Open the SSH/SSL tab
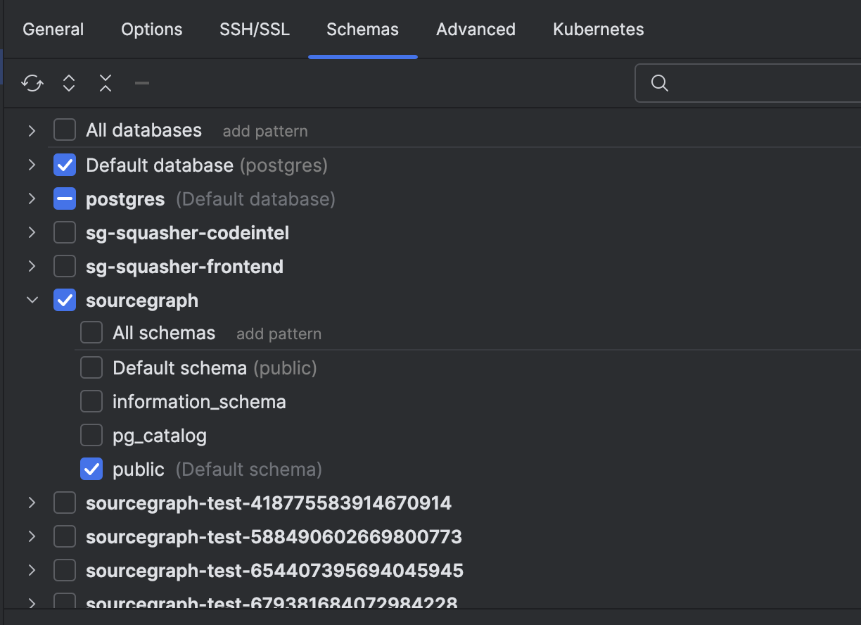The image size is (861, 625). pos(255,30)
